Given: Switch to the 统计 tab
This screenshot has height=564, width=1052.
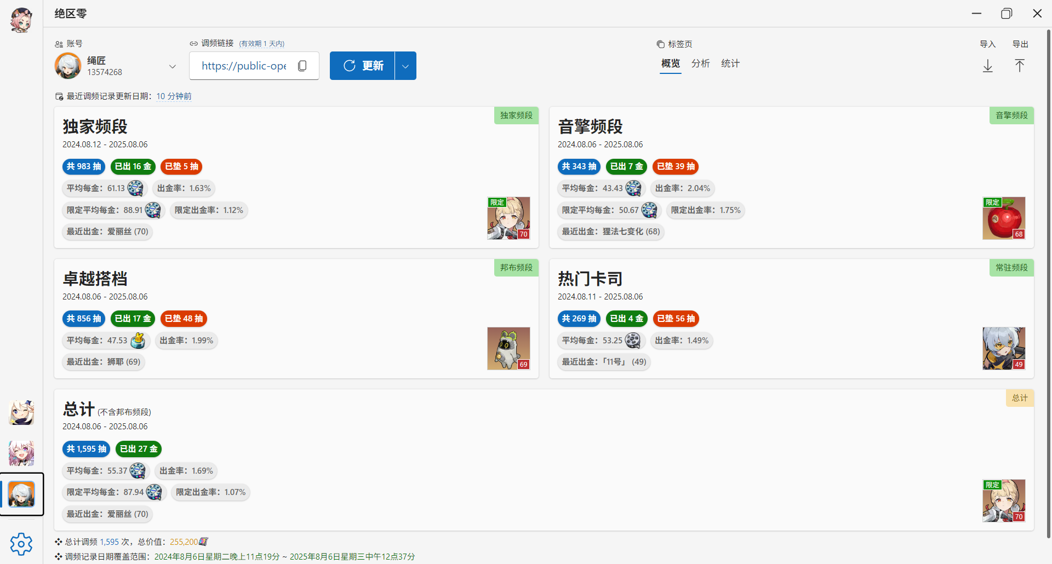Looking at the screenshot, I should pos(730,64).
